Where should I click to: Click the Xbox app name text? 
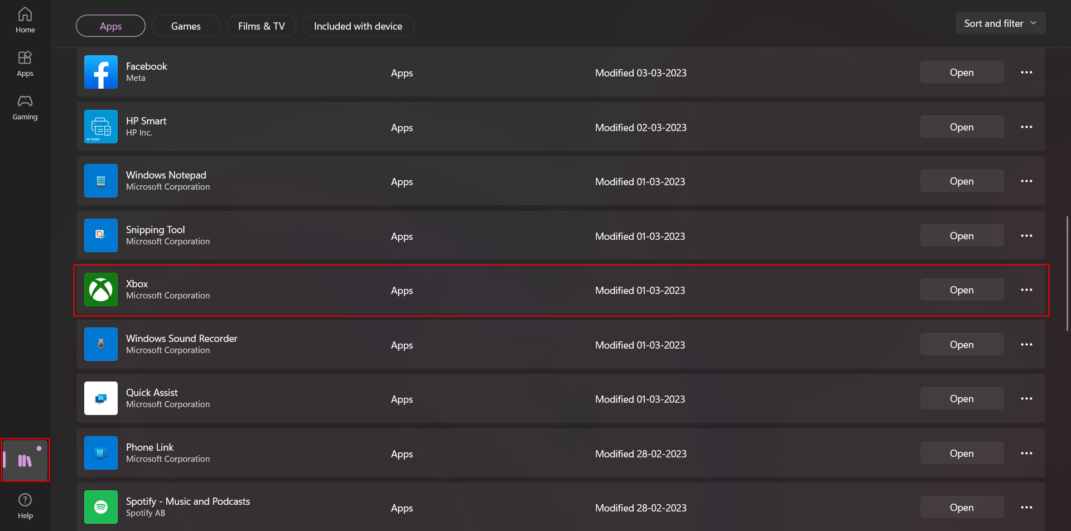[137, 284]
